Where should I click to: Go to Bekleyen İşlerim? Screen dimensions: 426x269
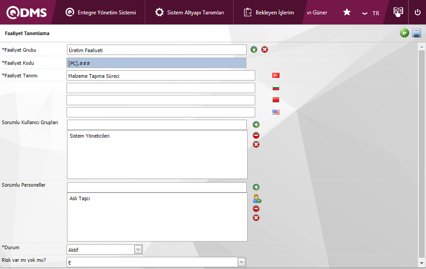[269, 13]
